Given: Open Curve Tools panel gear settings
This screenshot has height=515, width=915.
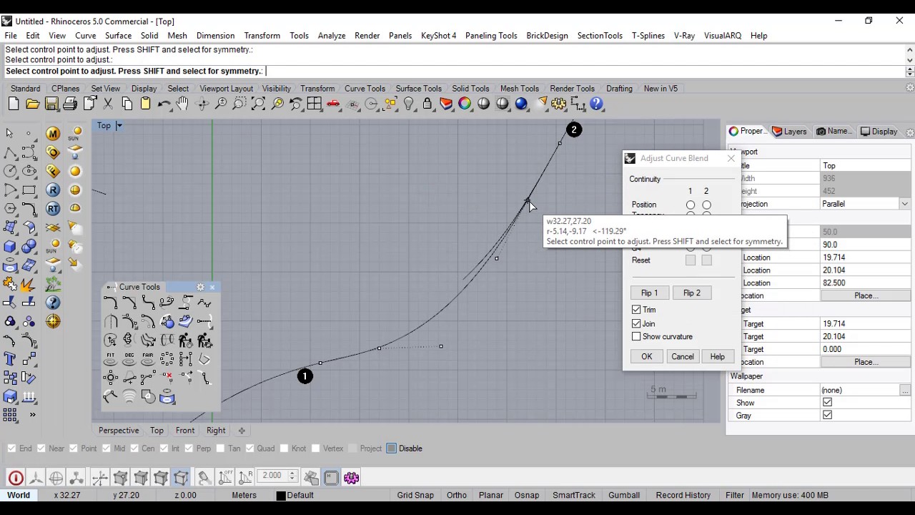Looking at the screenshot, I should (x=200, y=287).
